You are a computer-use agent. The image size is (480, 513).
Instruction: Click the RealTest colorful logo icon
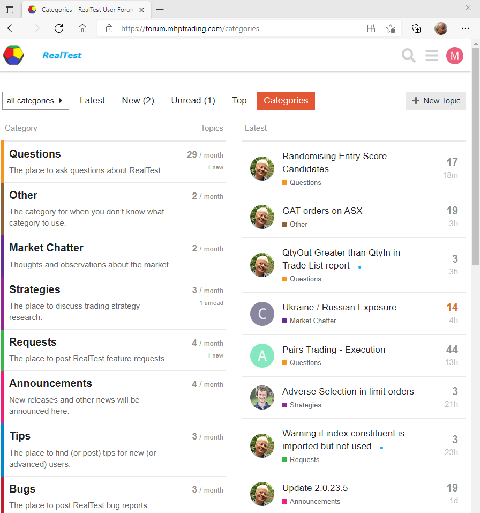click(13, 55)
